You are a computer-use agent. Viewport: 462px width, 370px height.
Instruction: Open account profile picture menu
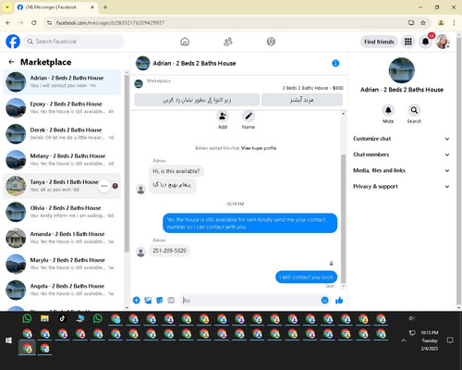[443, 42]
